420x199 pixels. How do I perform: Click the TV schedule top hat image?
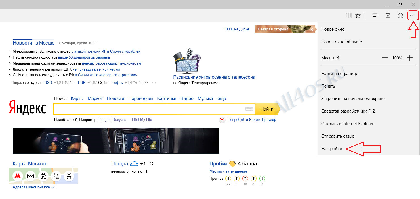pyautogui.click(x=186, y=61)
